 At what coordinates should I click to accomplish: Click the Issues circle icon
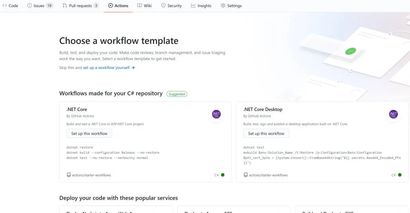tap(29, 5)
